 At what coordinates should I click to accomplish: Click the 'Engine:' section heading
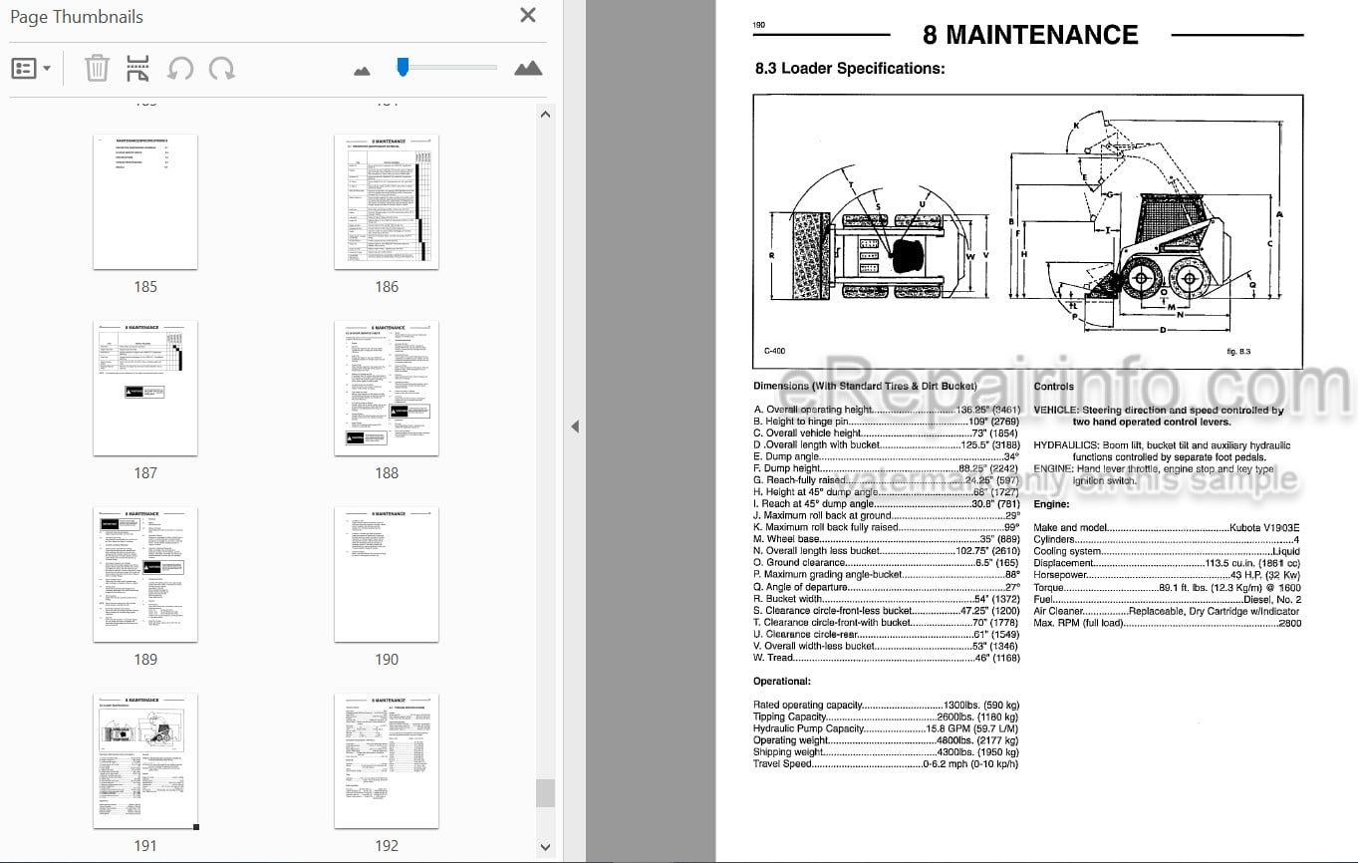[1051, 504]
